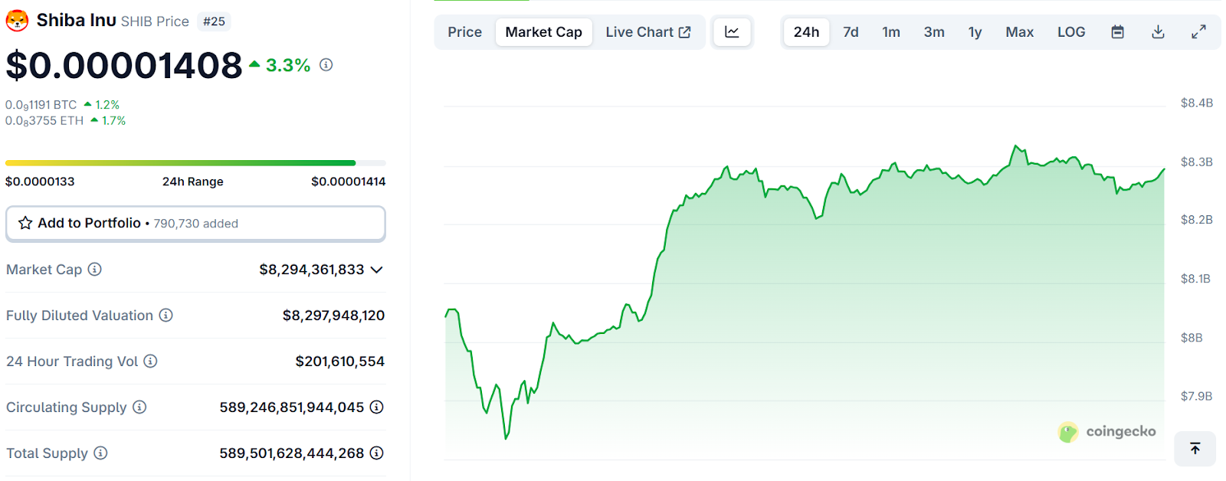Open Circulating Supply label info icon
Viewport: 1226px width, 481px height.
pyautogui.click(x=139, y=407)
